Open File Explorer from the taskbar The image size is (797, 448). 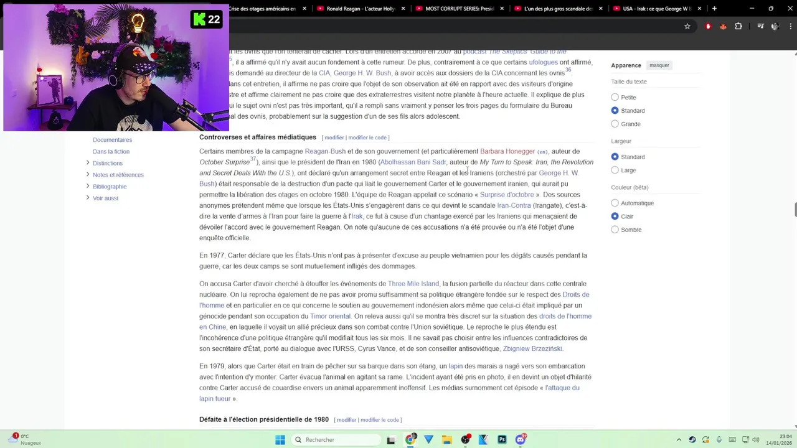(447, 440)
